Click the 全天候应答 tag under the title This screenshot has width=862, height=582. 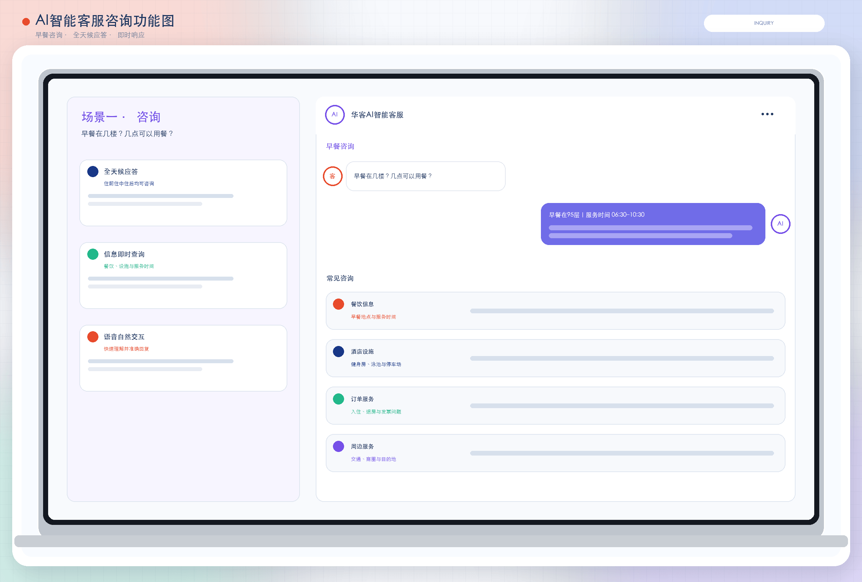click(x=90, y=35)
